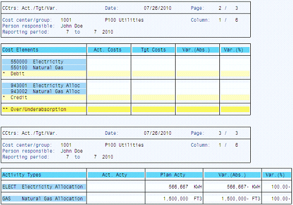Select Var.(Abs.) header in activity types table
293x205 pixels.
click(232, 175)
